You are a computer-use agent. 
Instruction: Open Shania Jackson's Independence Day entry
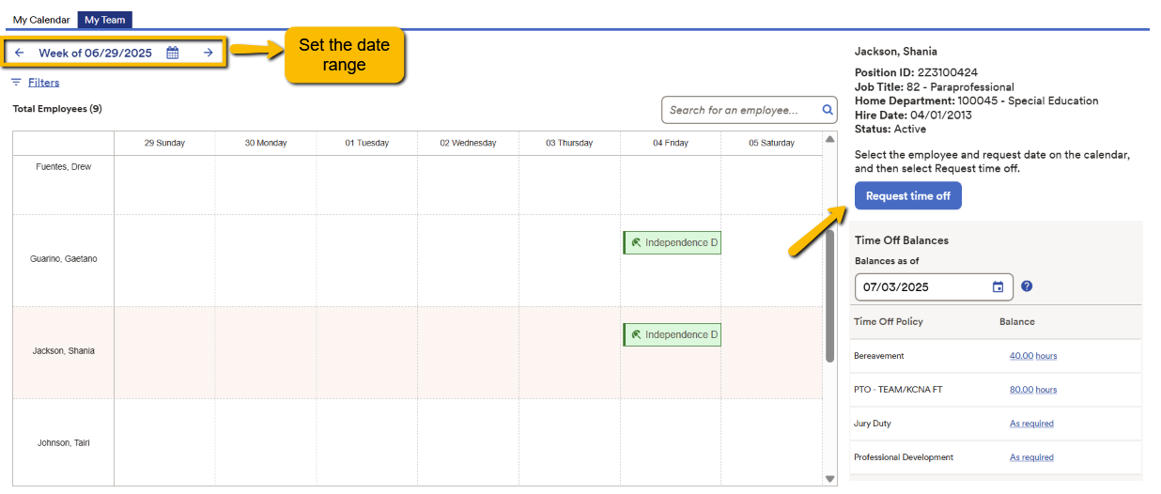point(672,334)
